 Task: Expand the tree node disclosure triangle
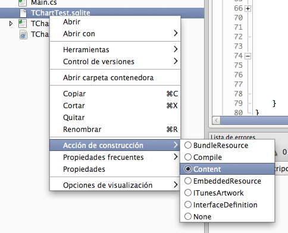[11, 24]
